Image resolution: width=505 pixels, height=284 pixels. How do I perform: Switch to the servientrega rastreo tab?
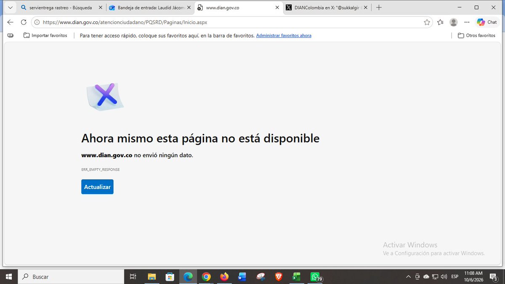[x=61, y=8]
